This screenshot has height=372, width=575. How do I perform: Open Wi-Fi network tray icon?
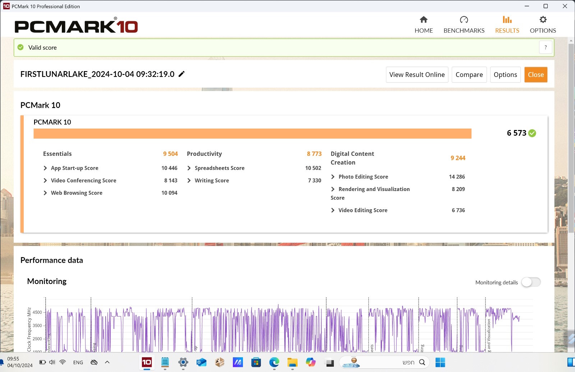tap(63, 362)
